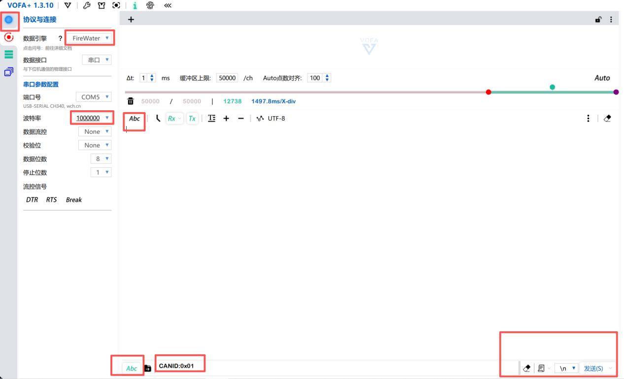Click the trash icon to clear buffer

[131, 101]
